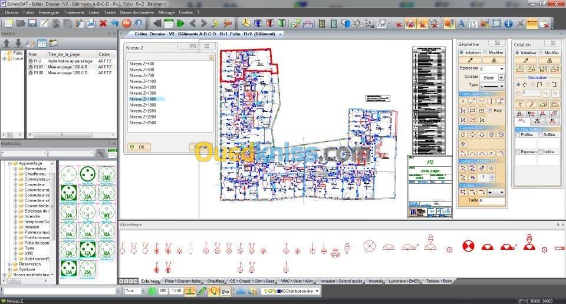The image size is (566, 304).
Task: Select EL07 Mise en page 1/50 A,B row
Action: (71, 67)
